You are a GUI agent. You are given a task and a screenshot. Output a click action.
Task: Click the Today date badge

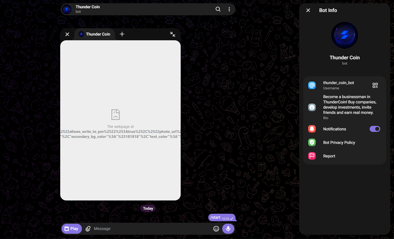click(148, 208)
